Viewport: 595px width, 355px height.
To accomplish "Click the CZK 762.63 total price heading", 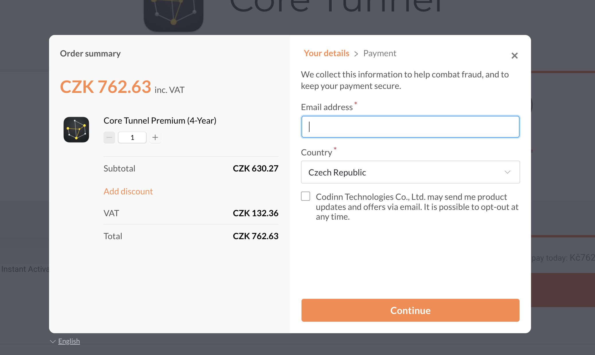I will 106,87.
